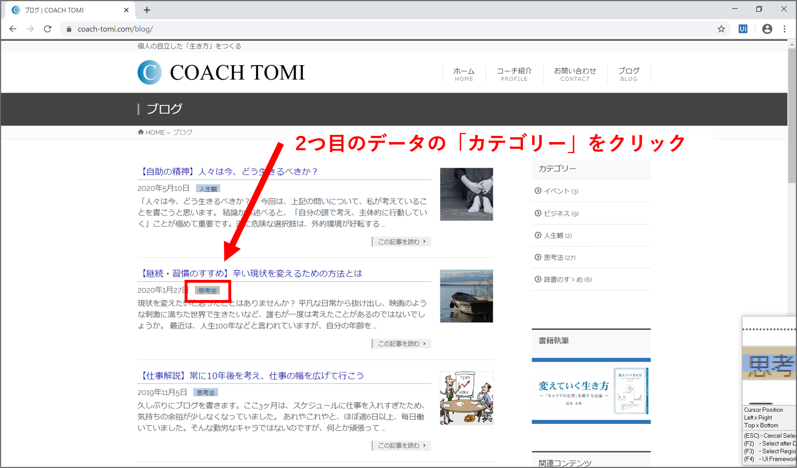Open article 【自助の精神】人々は今、どう生きるべきか？
The width and height of the screenshot is (797, 468).
pos(228,171)
